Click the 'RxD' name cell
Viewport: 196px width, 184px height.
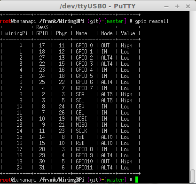[80, 143]
